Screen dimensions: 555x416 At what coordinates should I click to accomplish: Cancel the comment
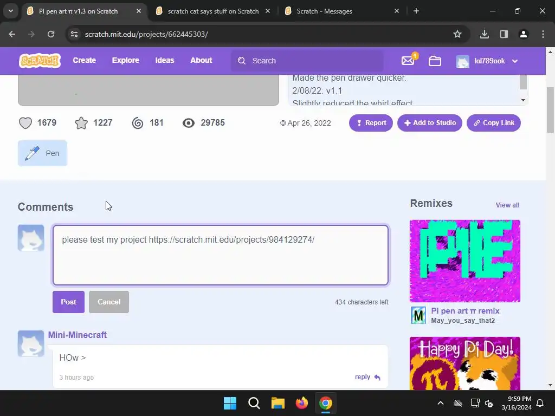109,302
